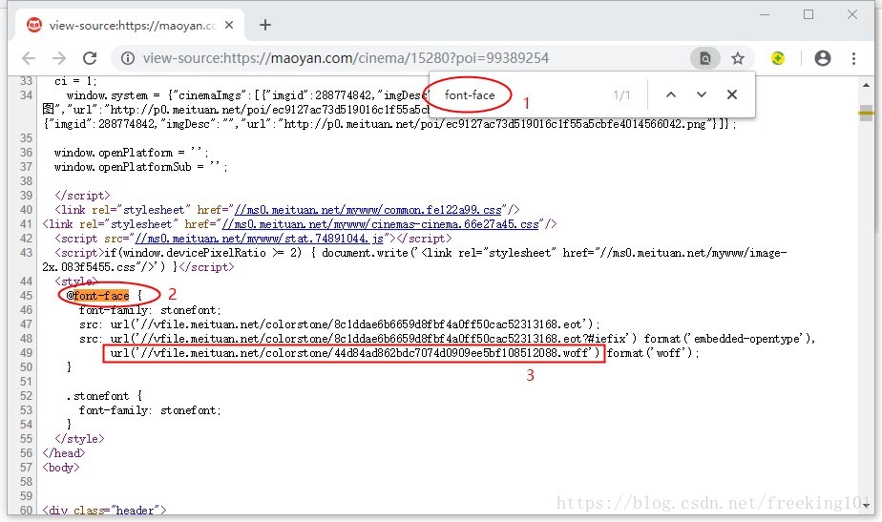Screen dimensions: 882x522
Task: Click the .woff URL on line 49
Action: click(x=354, y=353)
